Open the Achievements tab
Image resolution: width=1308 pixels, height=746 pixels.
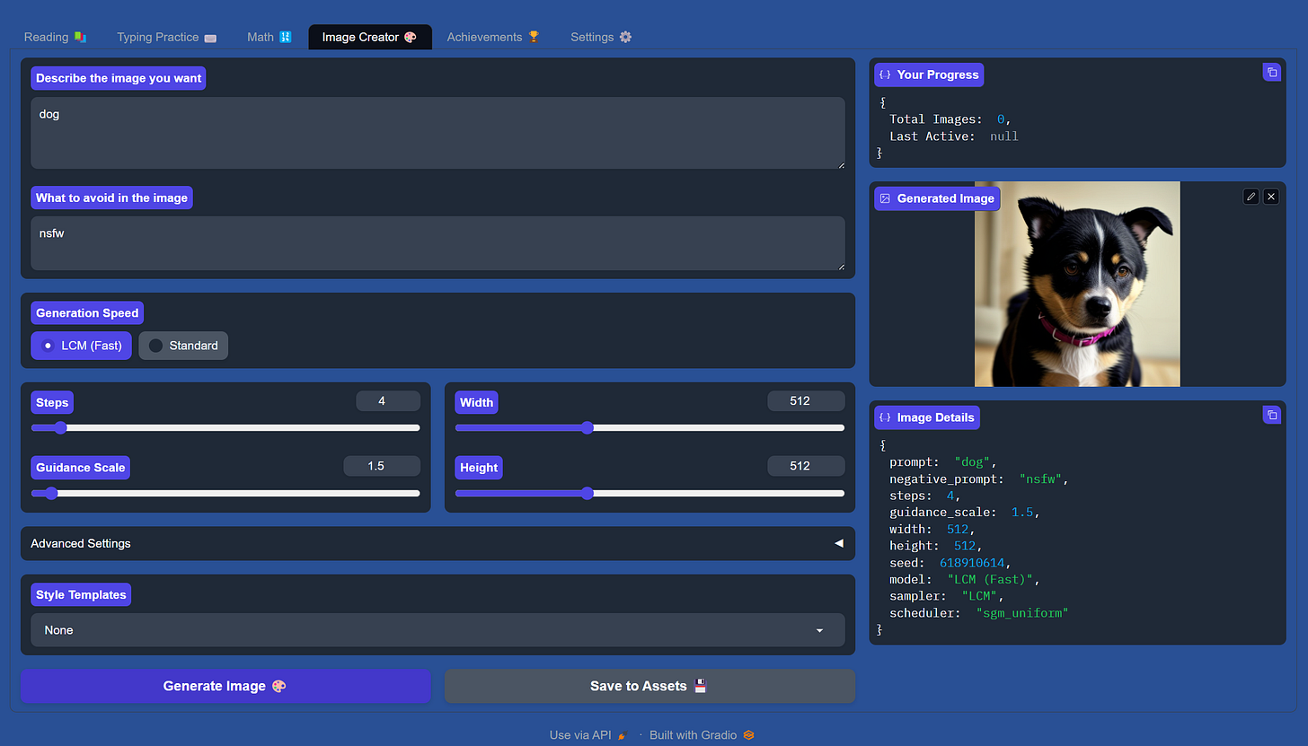click(493, 37)
